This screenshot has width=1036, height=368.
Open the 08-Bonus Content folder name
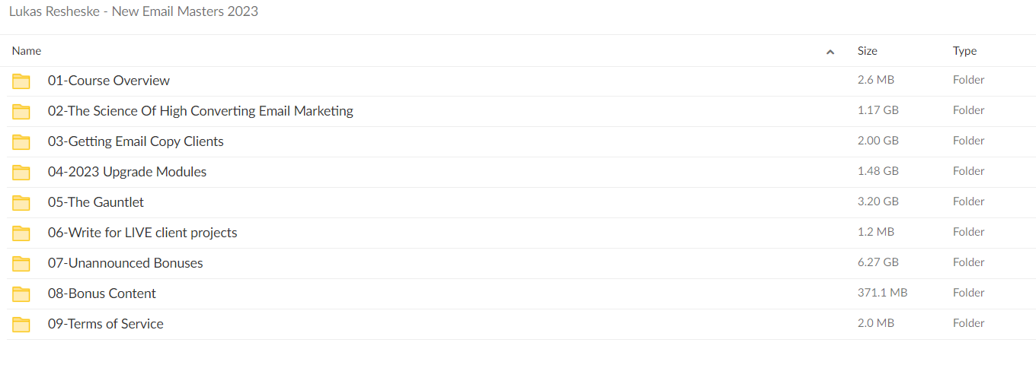click(102, 293)
